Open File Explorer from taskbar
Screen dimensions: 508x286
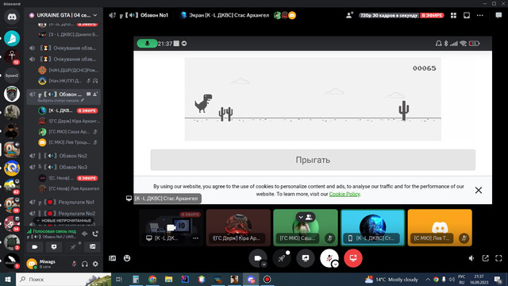[168, 279]
